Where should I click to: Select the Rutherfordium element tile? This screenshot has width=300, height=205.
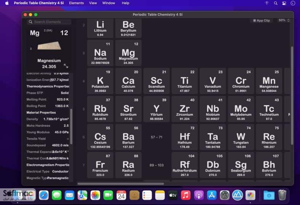(x=184, y=165)
